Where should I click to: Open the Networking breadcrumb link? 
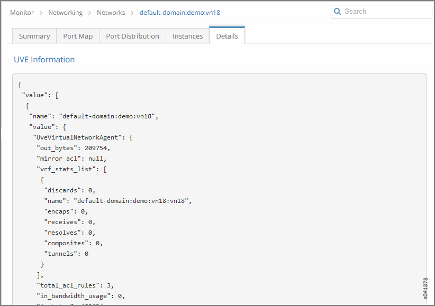coord(65,13)
